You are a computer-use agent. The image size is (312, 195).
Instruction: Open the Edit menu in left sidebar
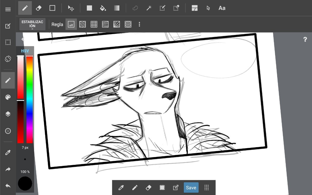8,26
